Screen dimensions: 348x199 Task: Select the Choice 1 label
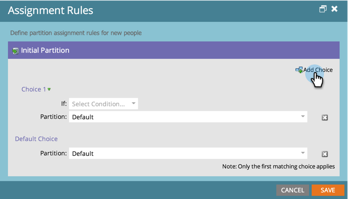coord(34,89)
